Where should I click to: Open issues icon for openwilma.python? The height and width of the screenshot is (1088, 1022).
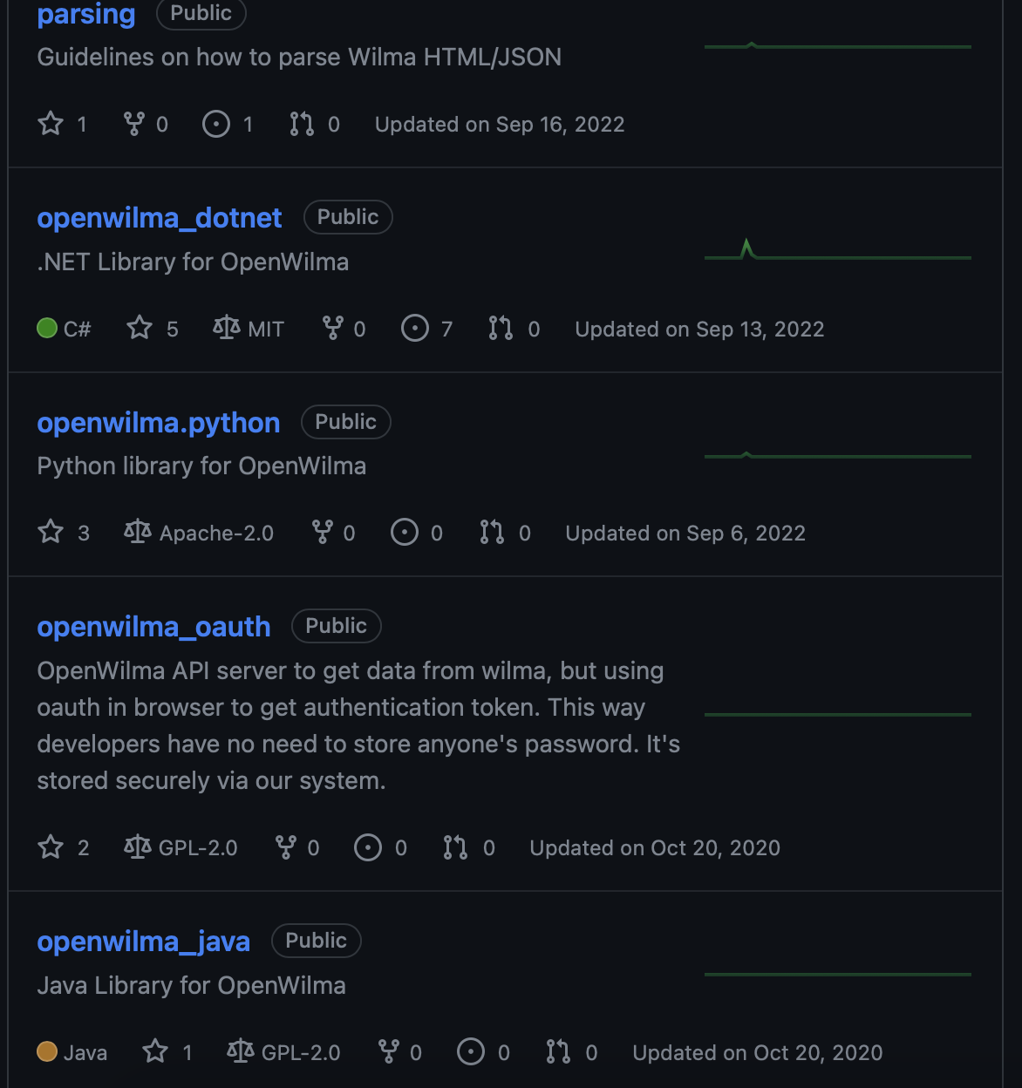(404, 532)
